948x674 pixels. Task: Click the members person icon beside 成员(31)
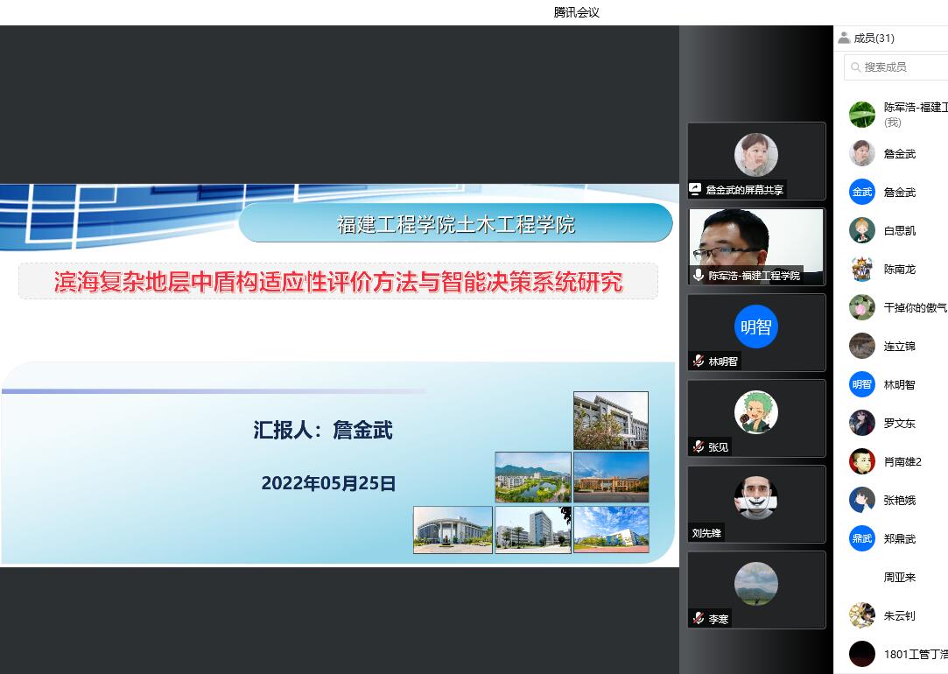pyautogui.click(x=844, y=39)
